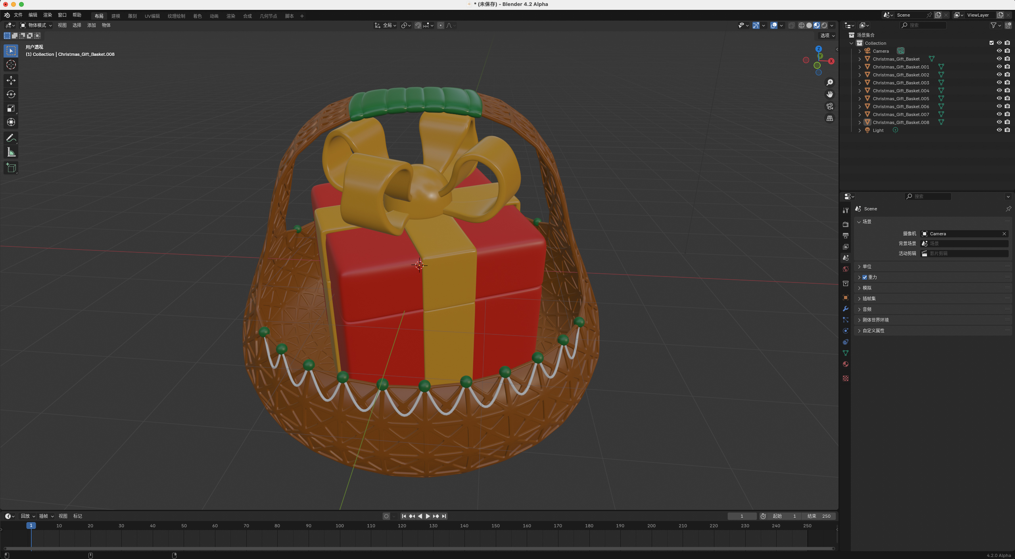Screen dimensions: 1015x559
Task: Select the Measure ruler tool
Action: pyautogui.click(x=11, y=152)
